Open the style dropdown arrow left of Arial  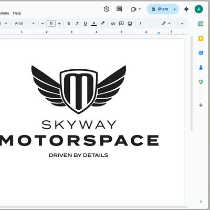[x=6, y=23]
